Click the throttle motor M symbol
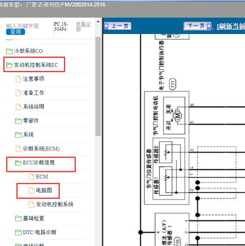245x246 pixels. pos(177,116)
